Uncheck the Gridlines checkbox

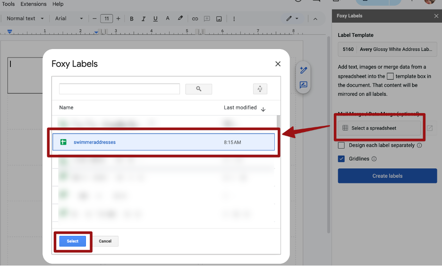(x=341, y=159)
